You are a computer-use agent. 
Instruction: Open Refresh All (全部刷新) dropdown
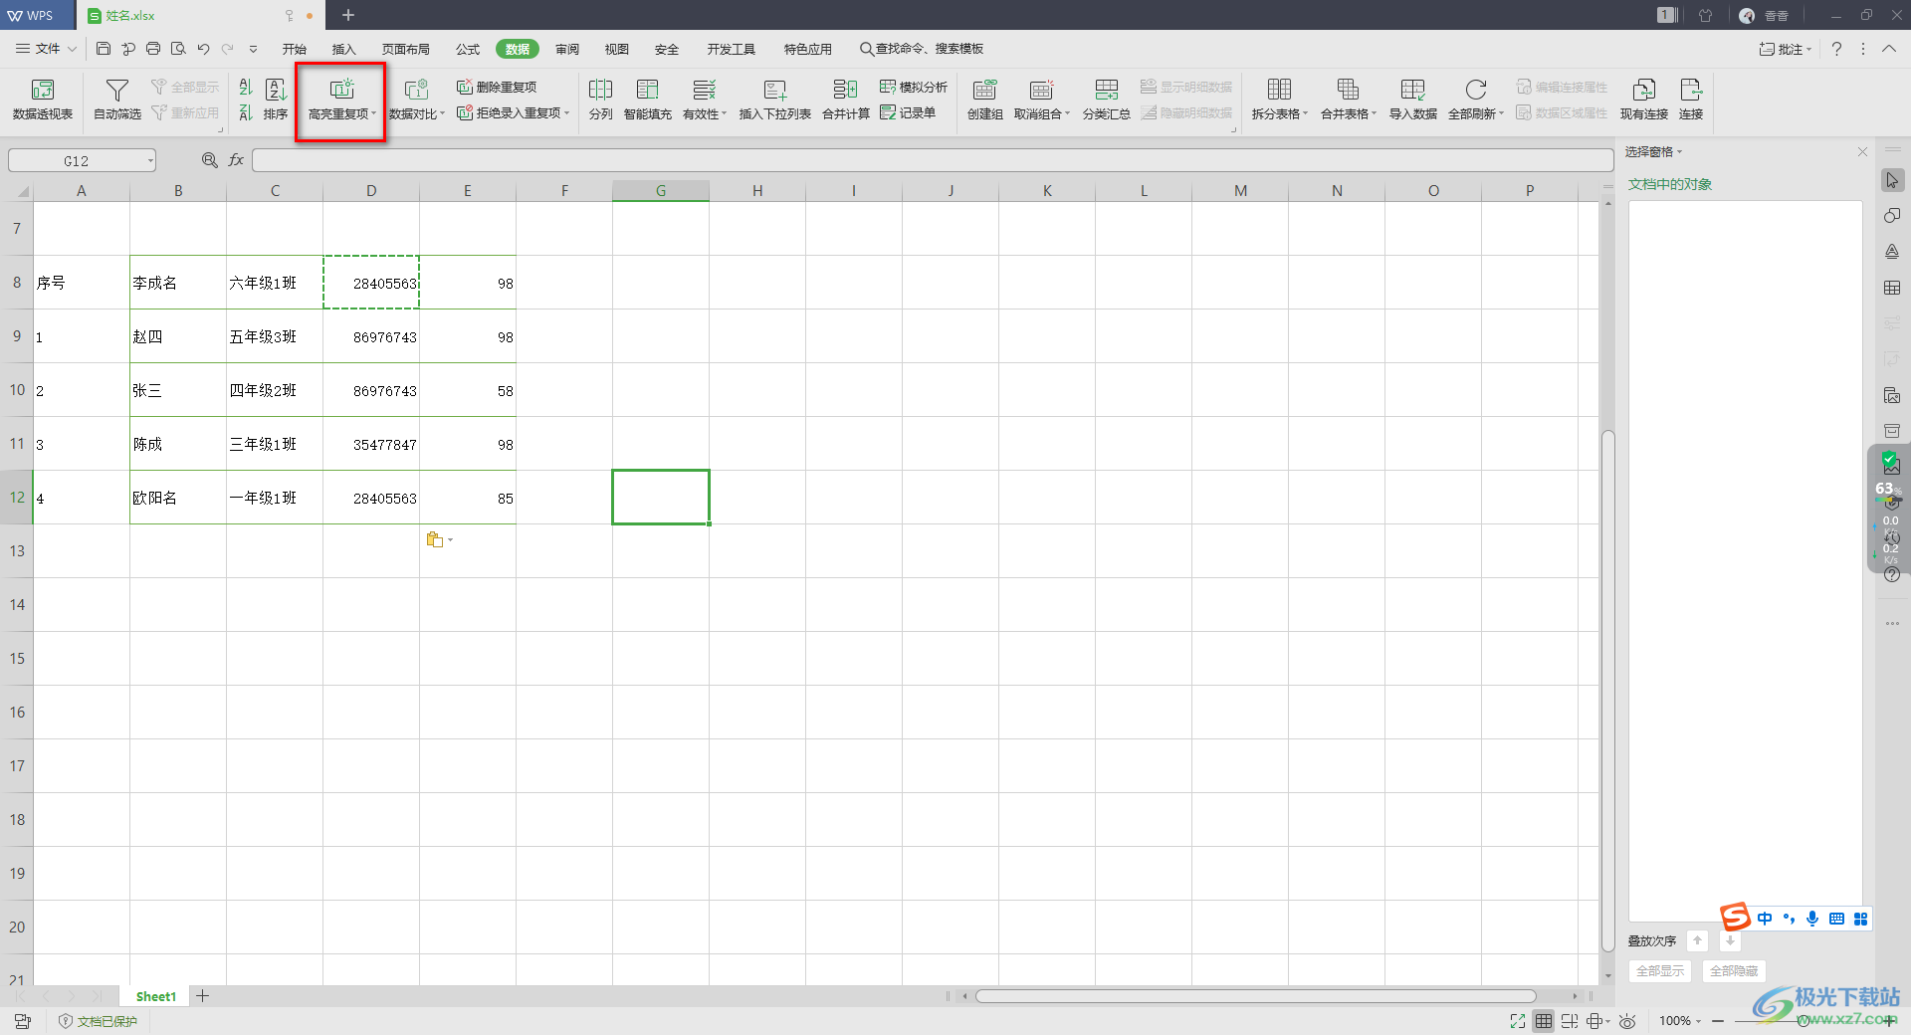click(x=1476, y=100)
